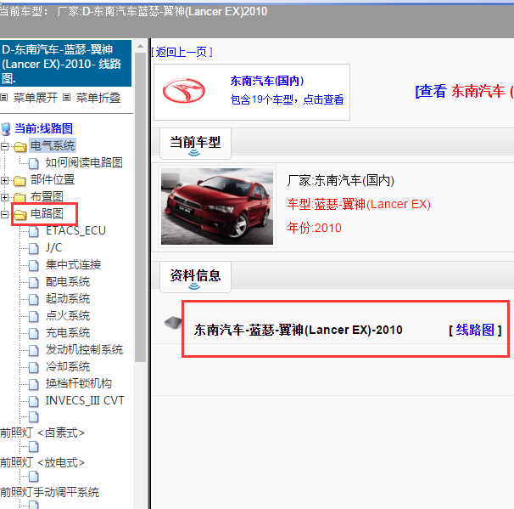The image size is (514, 509).
Task: Click 菜单折叠 to collapse all menus
Action: 98,98
